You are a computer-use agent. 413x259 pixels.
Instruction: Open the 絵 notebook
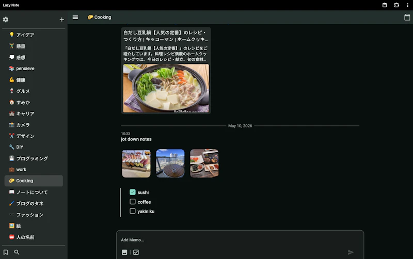[34, 226]
